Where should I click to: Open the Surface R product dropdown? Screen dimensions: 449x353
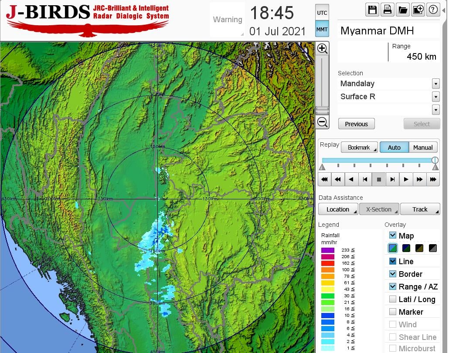coord(435,97)
